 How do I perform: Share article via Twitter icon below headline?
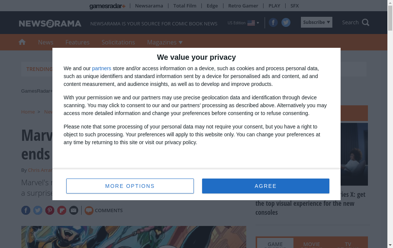[x=38, y=210]
